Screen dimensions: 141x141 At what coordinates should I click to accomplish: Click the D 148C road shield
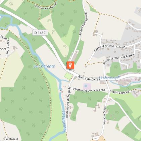[40, 33]
